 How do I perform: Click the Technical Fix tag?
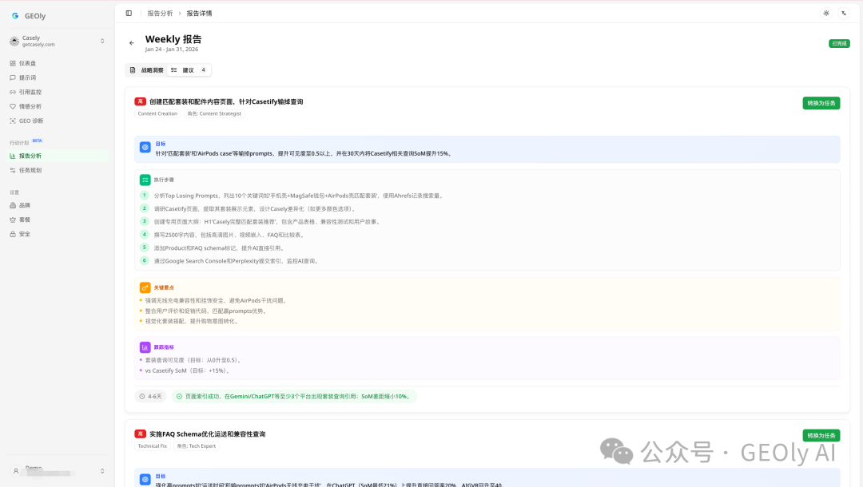153,446
